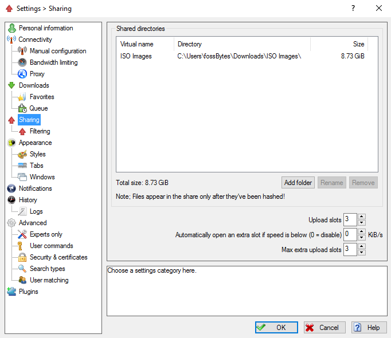The image size is (391, 338).
Task: Click the Experts only tools icon
Action: [x=22, y=234]
